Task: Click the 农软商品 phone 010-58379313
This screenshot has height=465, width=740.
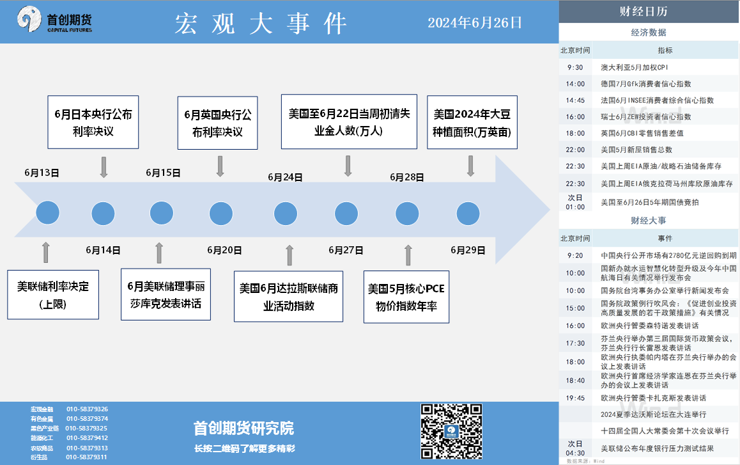Action: coord(87,448)
